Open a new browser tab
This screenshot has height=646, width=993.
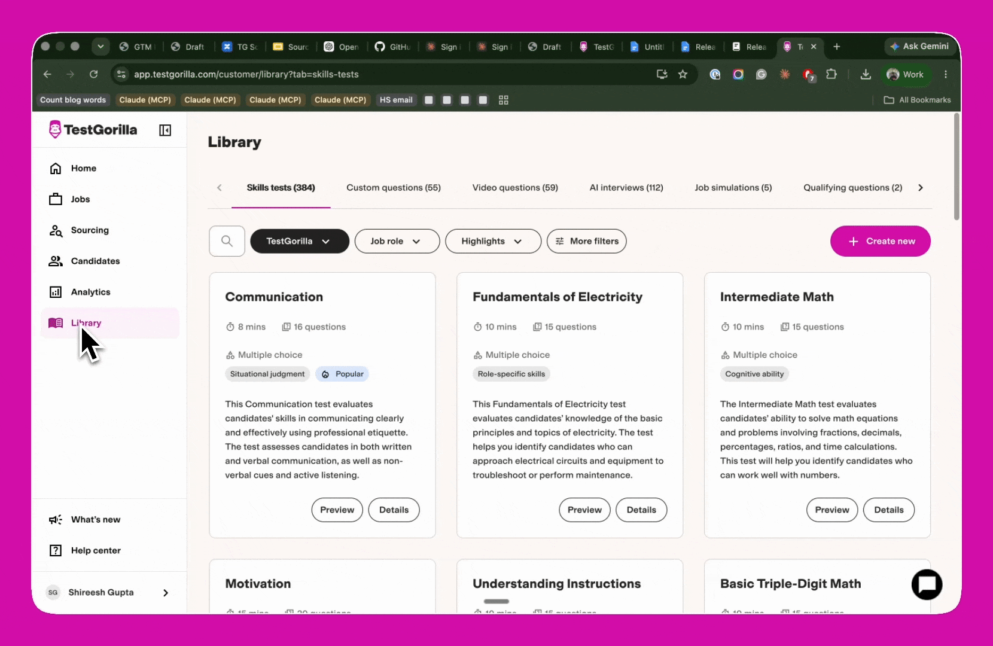click(836, 47)
